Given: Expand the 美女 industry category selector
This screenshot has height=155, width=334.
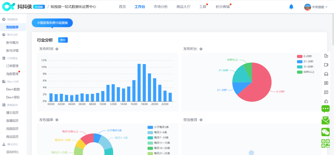Looking at the screenshot, I should pos(63,40).
